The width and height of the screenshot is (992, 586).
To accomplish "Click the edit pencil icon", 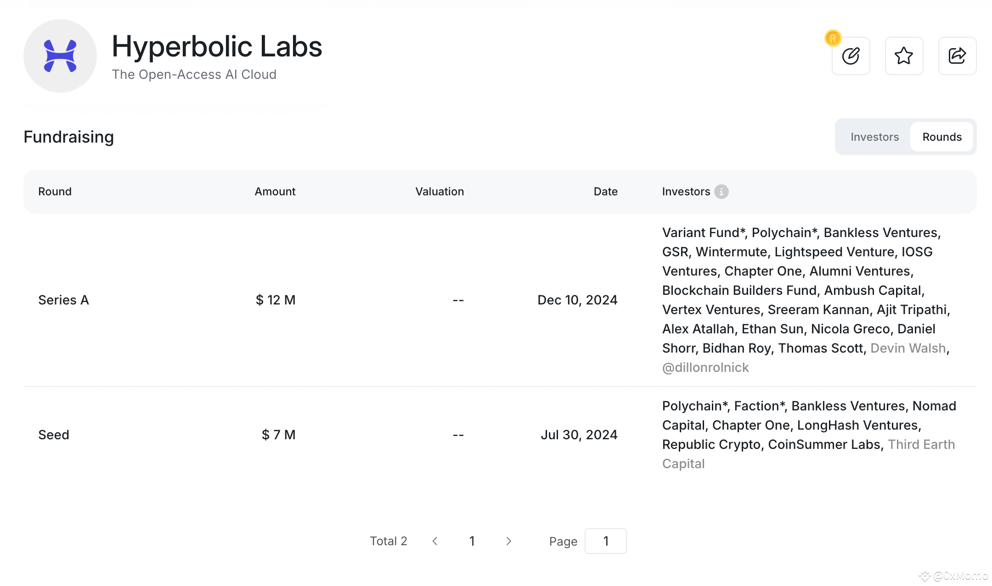I will (x=851, y=56).
